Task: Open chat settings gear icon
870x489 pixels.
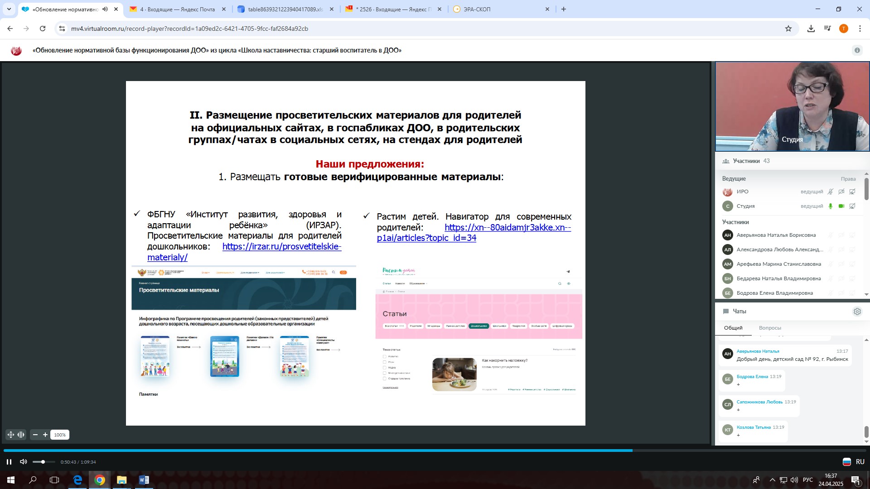Action: [857, 312]
